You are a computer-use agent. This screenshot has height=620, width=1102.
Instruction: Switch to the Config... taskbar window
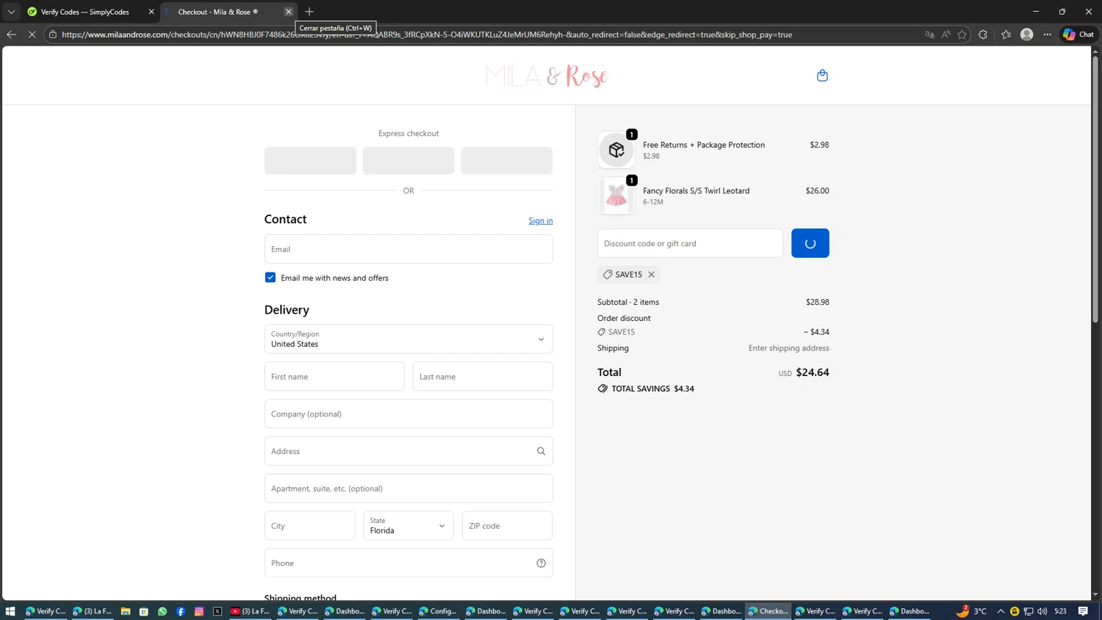tap(439, 611)
